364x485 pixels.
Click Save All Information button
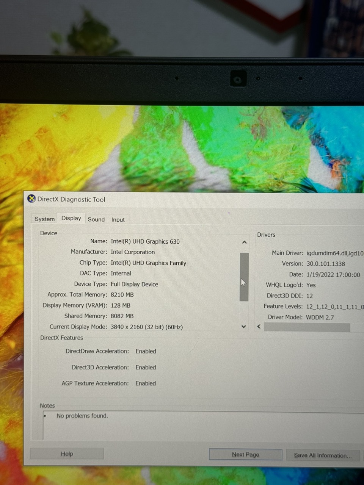click(323, 455)
